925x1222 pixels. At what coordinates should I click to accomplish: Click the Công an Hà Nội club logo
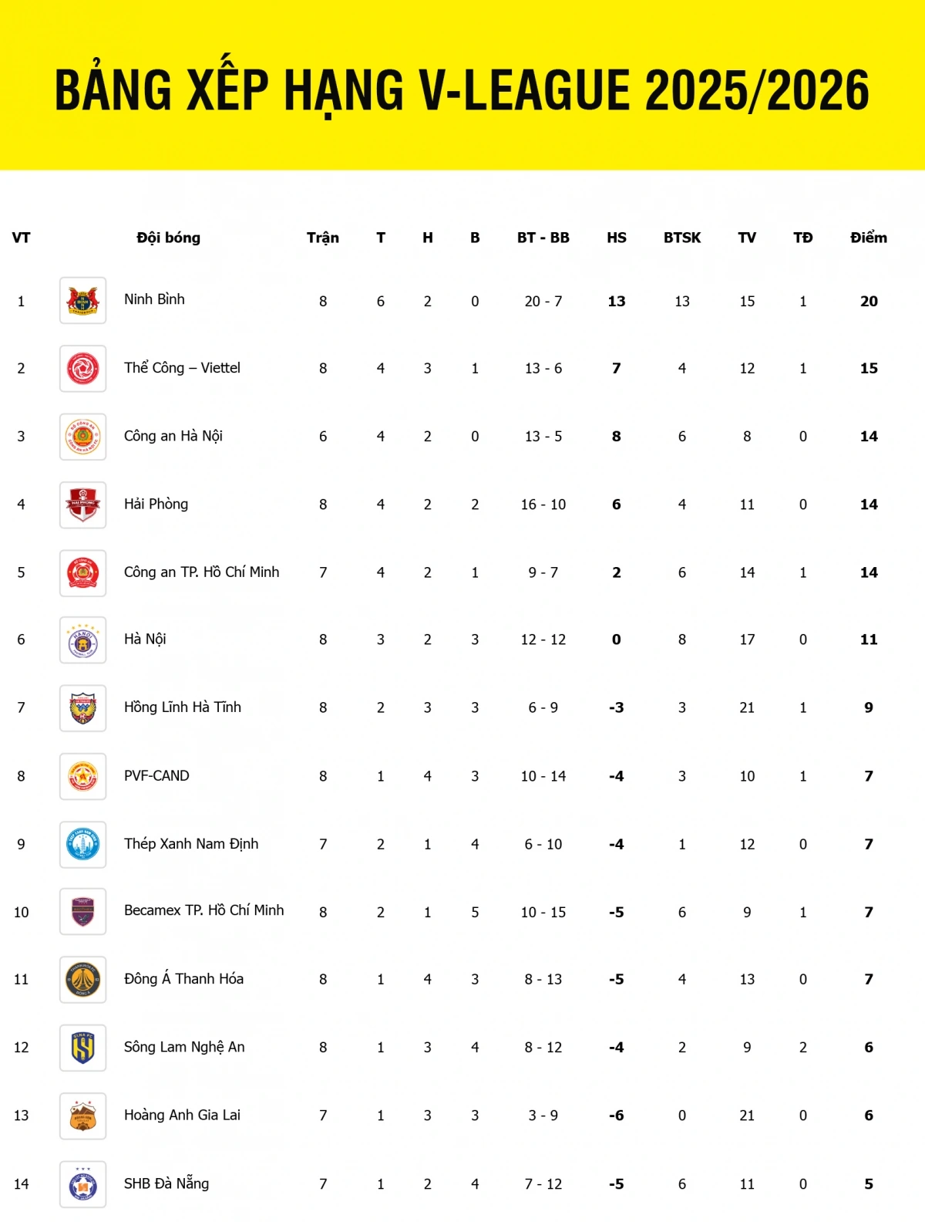click(x=82, y=437)
